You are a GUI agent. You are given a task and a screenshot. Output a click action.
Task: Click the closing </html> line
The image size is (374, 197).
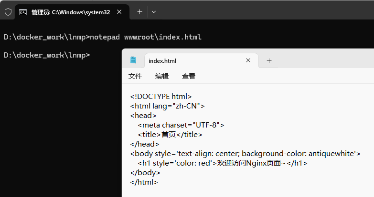pyautogui.click(x=144, y=182)
